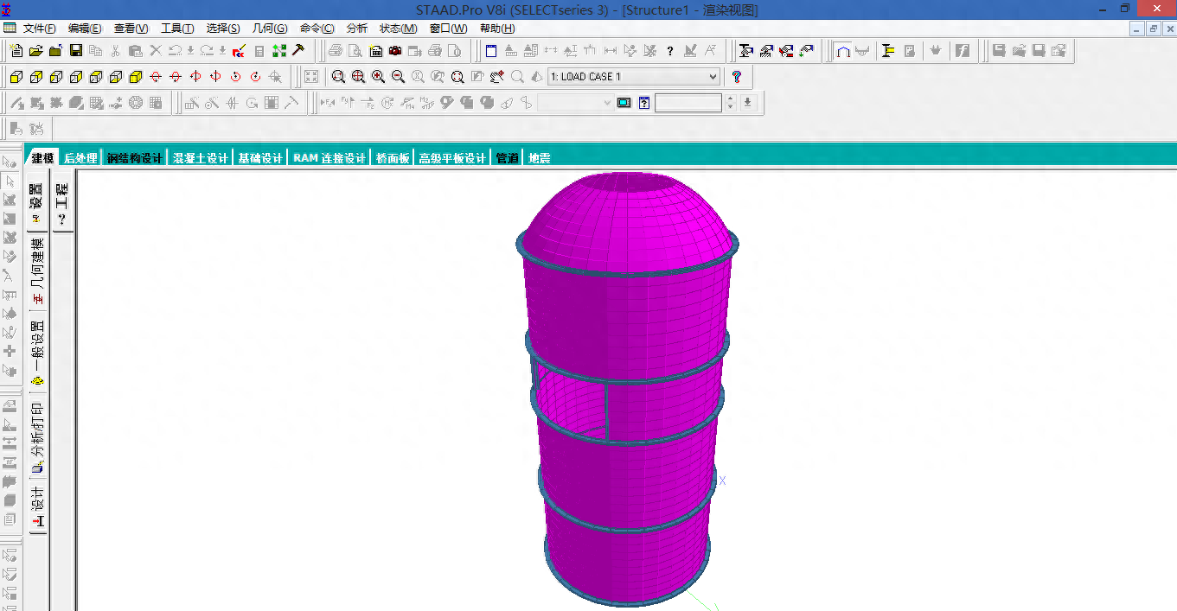The height and width of the screenshot is (611, 1177).
Task: Click the New Structure file icon
Action: tap(16, 51)
